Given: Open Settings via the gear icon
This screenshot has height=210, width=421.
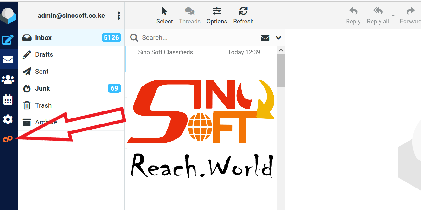Looking at the screenshot, I should [x=8, y=119].
